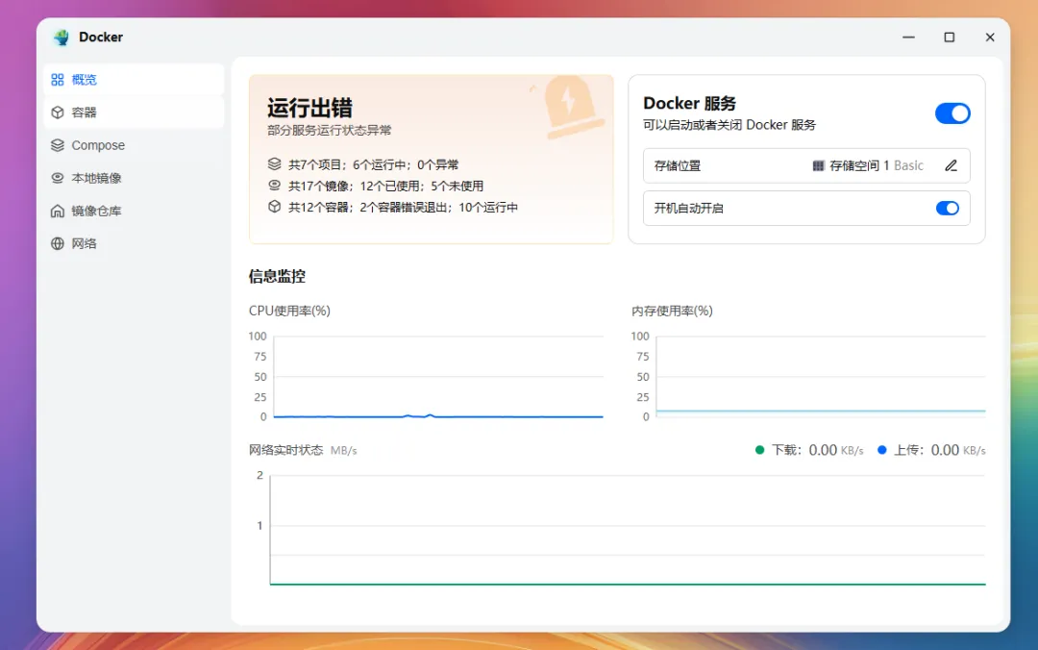
Task: Click the 内存使用率(%) chart title
Action: (672, 311)
